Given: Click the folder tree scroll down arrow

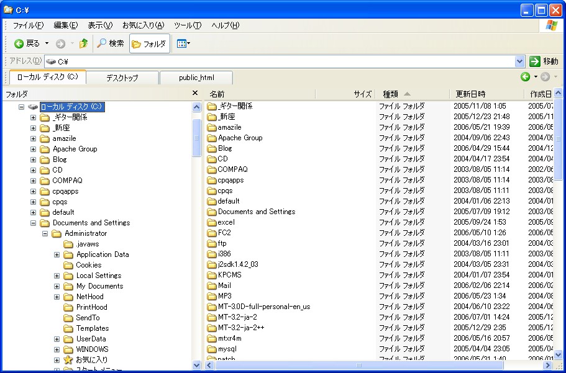Looking at the screenshot, I should coord(197,365).
